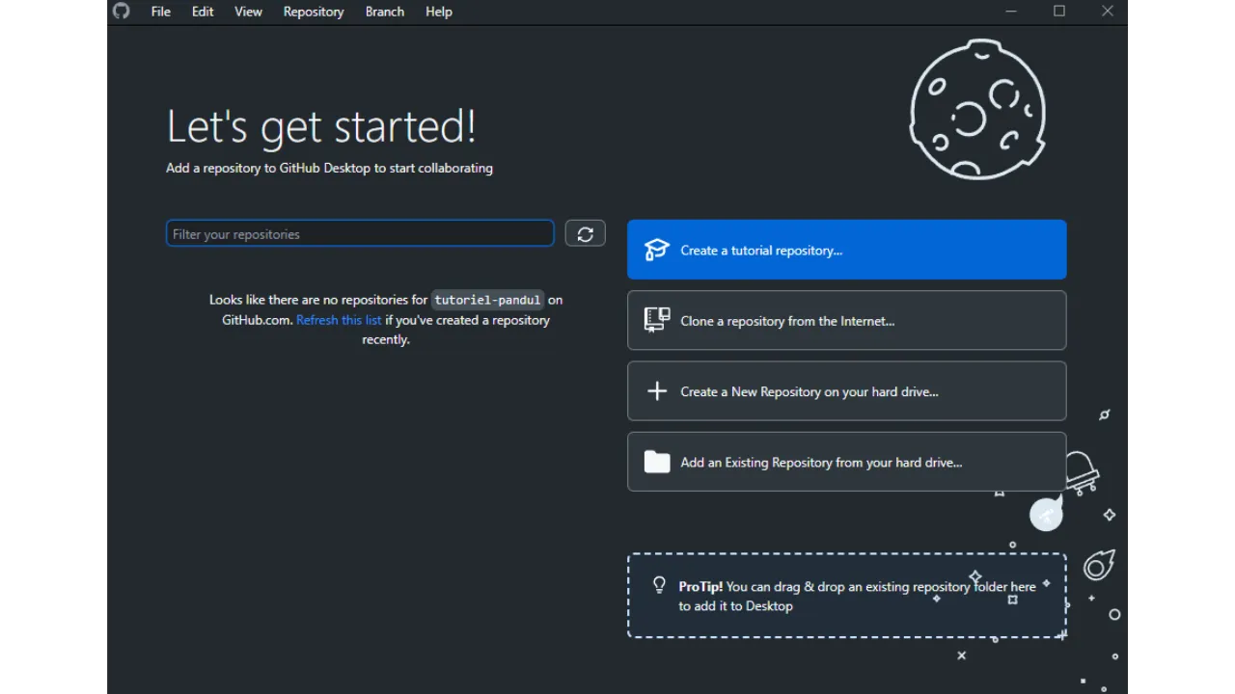Maximize the GitHub Desktop window
Image resolution: width=1235 pixels, height=694 pixels.
[x=1059, y=12]
